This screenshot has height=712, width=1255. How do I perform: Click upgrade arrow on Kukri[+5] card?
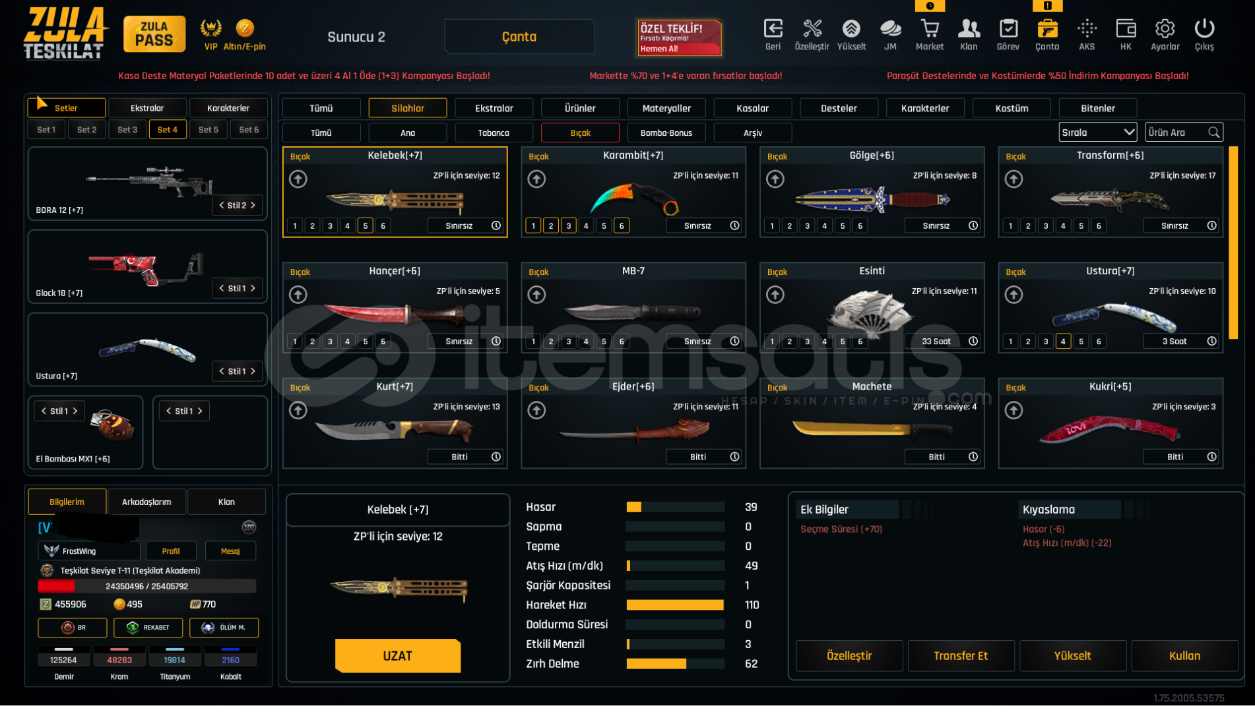(1014, 410)
